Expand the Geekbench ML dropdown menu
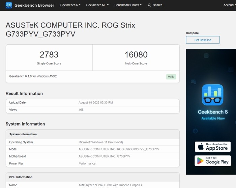Image resolution: width=236 pixels, height=188 pixels. coord(97,5)
